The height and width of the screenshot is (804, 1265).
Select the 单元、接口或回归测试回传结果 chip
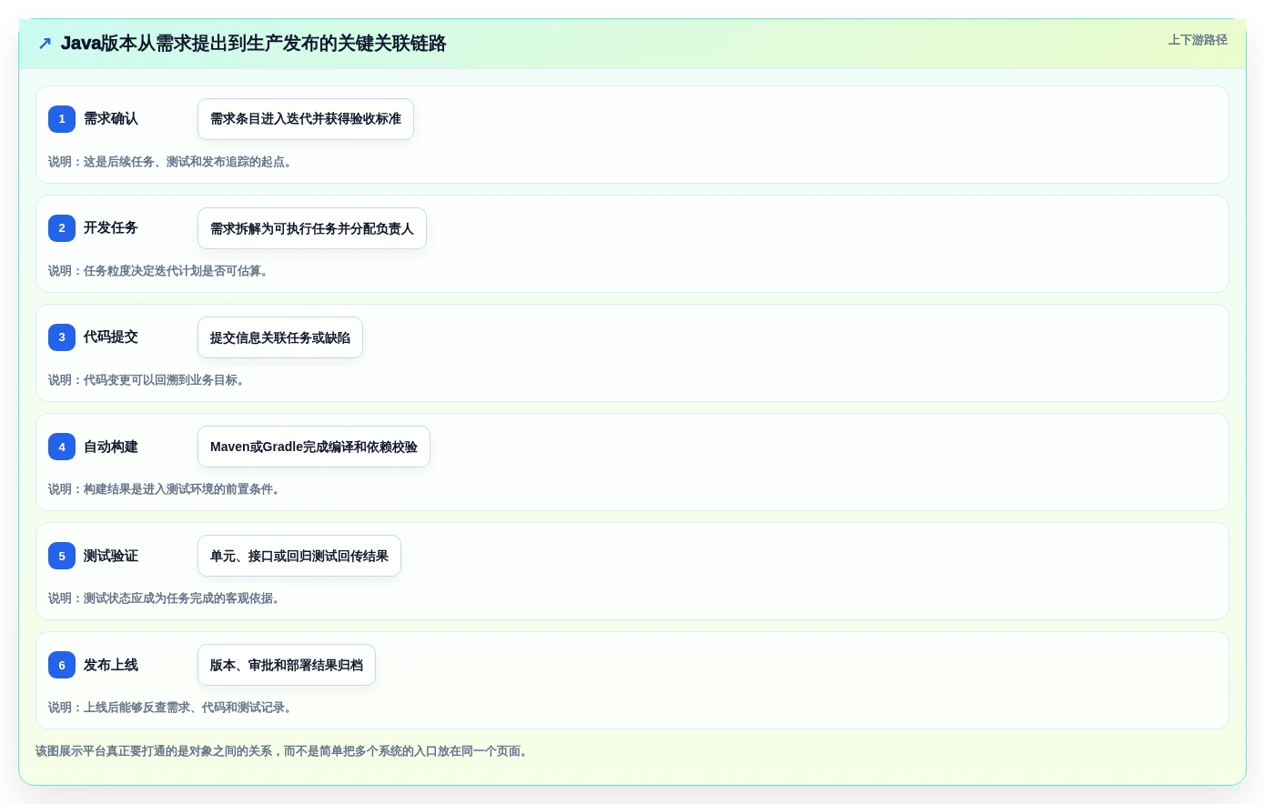point(299,556)
